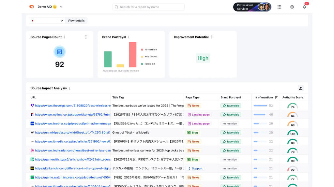Viewport: 334px width, 187px height.
Task: Click the URL column header
Action: [33, 97]
